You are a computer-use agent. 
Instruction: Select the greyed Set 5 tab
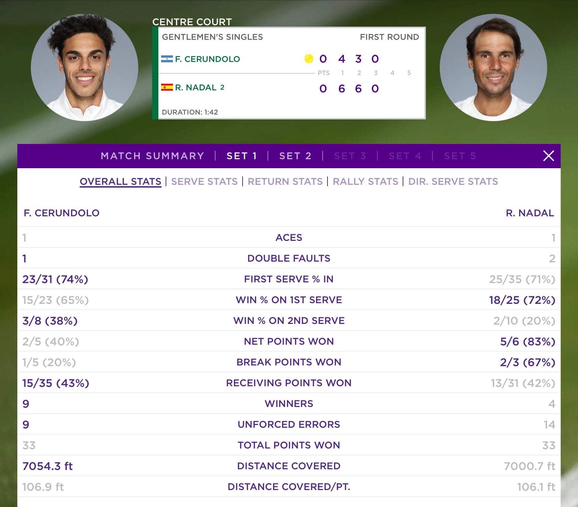tap(460, 156)
